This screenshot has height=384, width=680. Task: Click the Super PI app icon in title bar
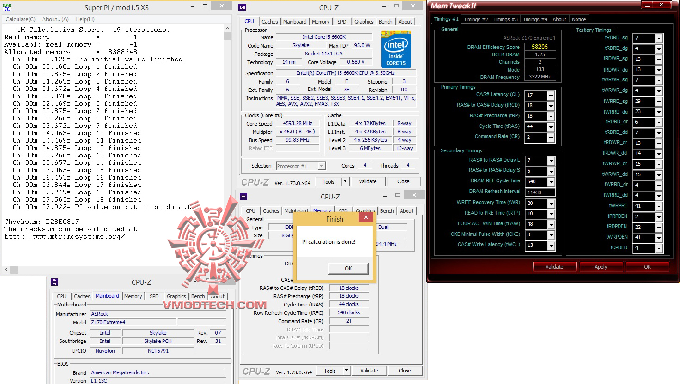tap(6, 7)
